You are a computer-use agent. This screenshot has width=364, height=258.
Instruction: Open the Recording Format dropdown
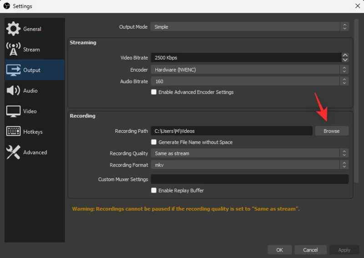[249, 165]
